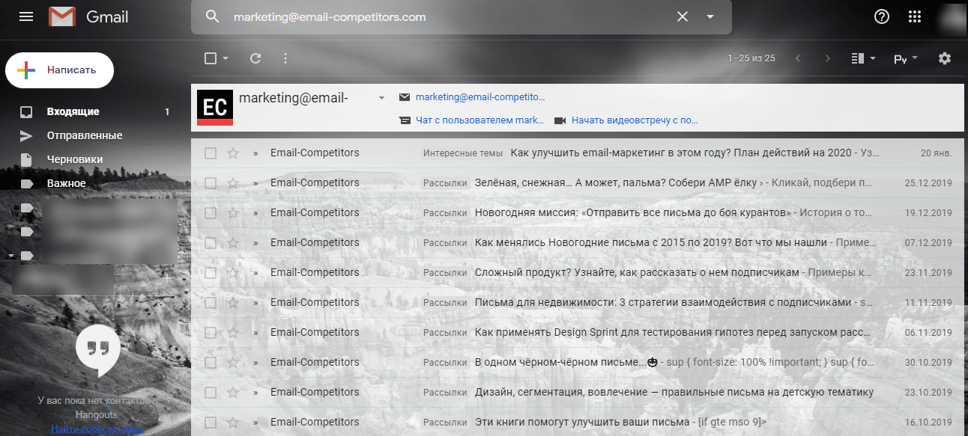Open the Settings gear
The height and width of the screenshot is (436, 968).
(x=945, y=58)
